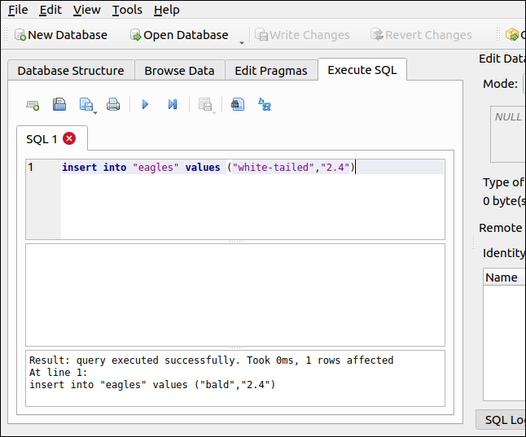Open the find and replace icon

click(x=265, y=104)
